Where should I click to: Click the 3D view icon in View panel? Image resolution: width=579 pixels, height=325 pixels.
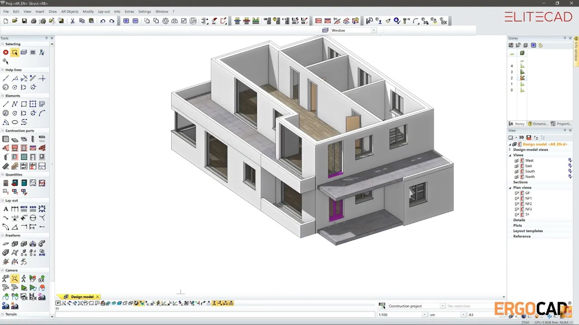pyautogui.click(x=521, y=138)
